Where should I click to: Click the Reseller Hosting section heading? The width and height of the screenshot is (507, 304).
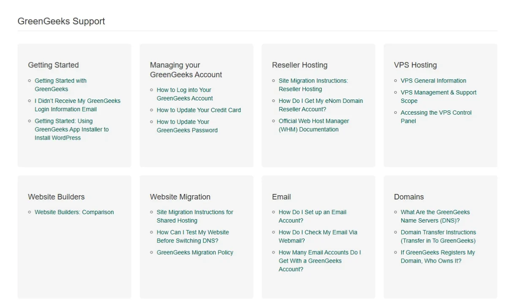pyautogui.click(x=300, y=65)
